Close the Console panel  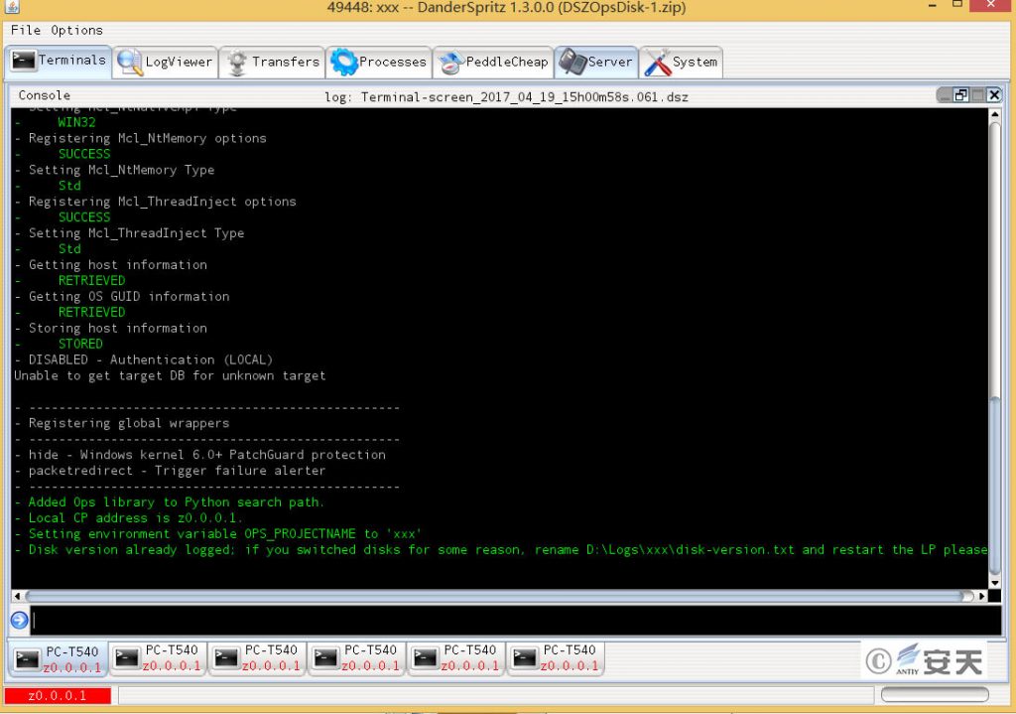tap(993, 95)
